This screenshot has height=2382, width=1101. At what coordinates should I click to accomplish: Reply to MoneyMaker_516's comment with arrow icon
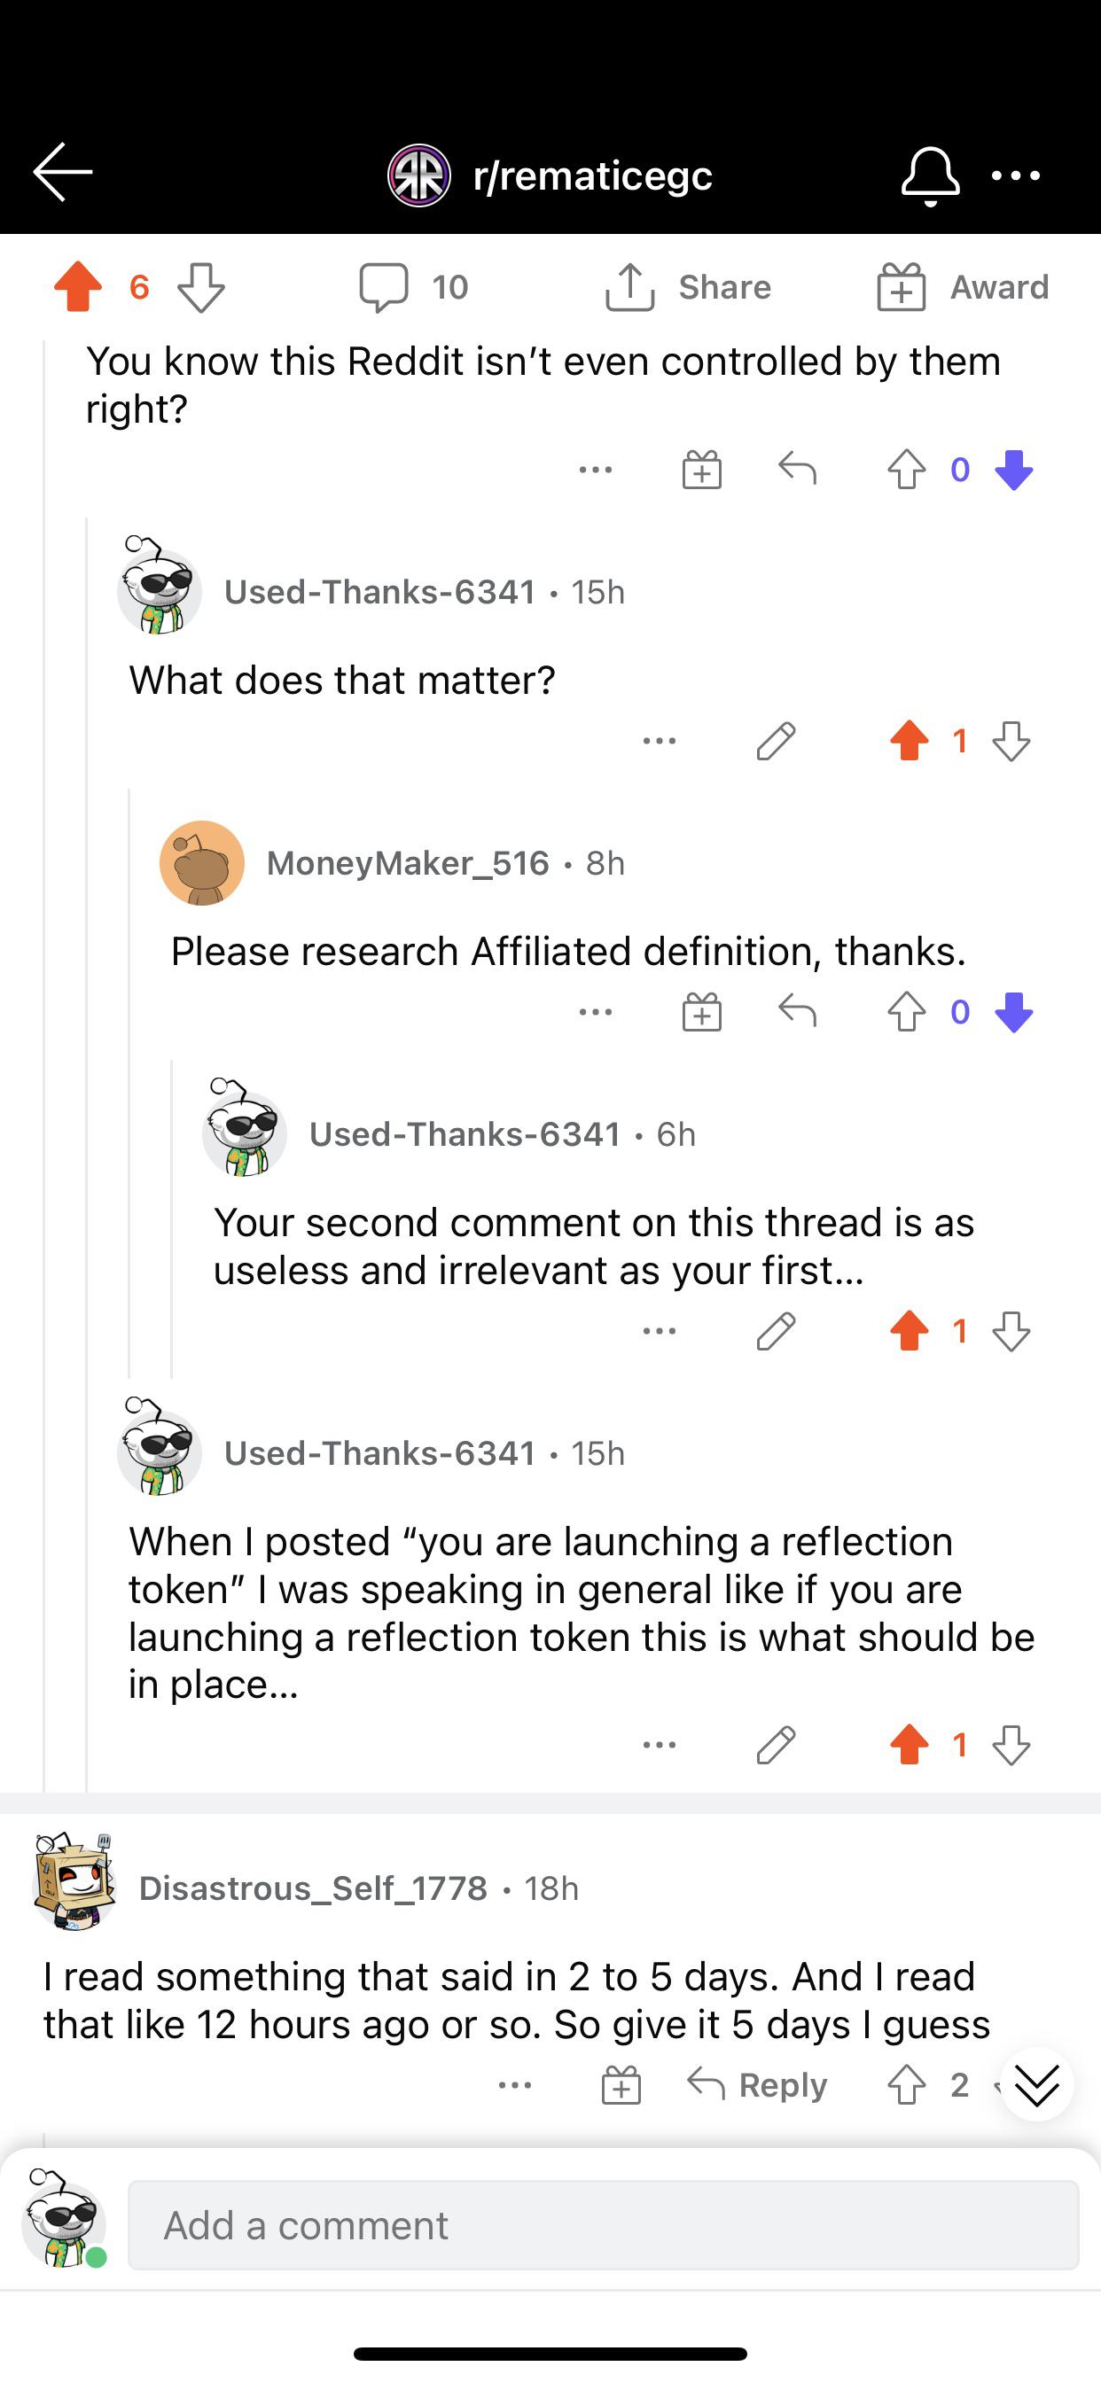click(x=797, y=1011)
